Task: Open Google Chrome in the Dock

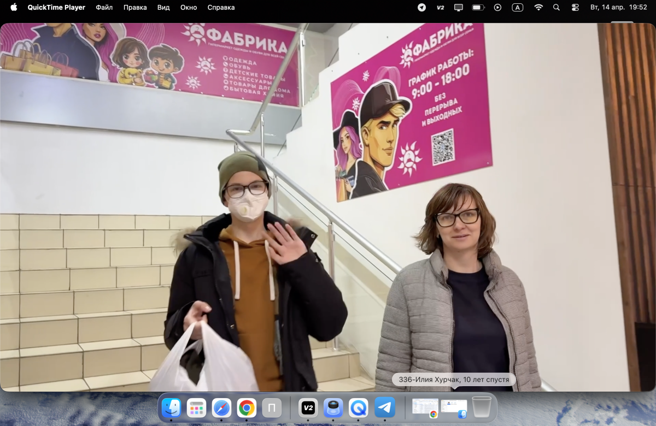Action: (247, 407)
